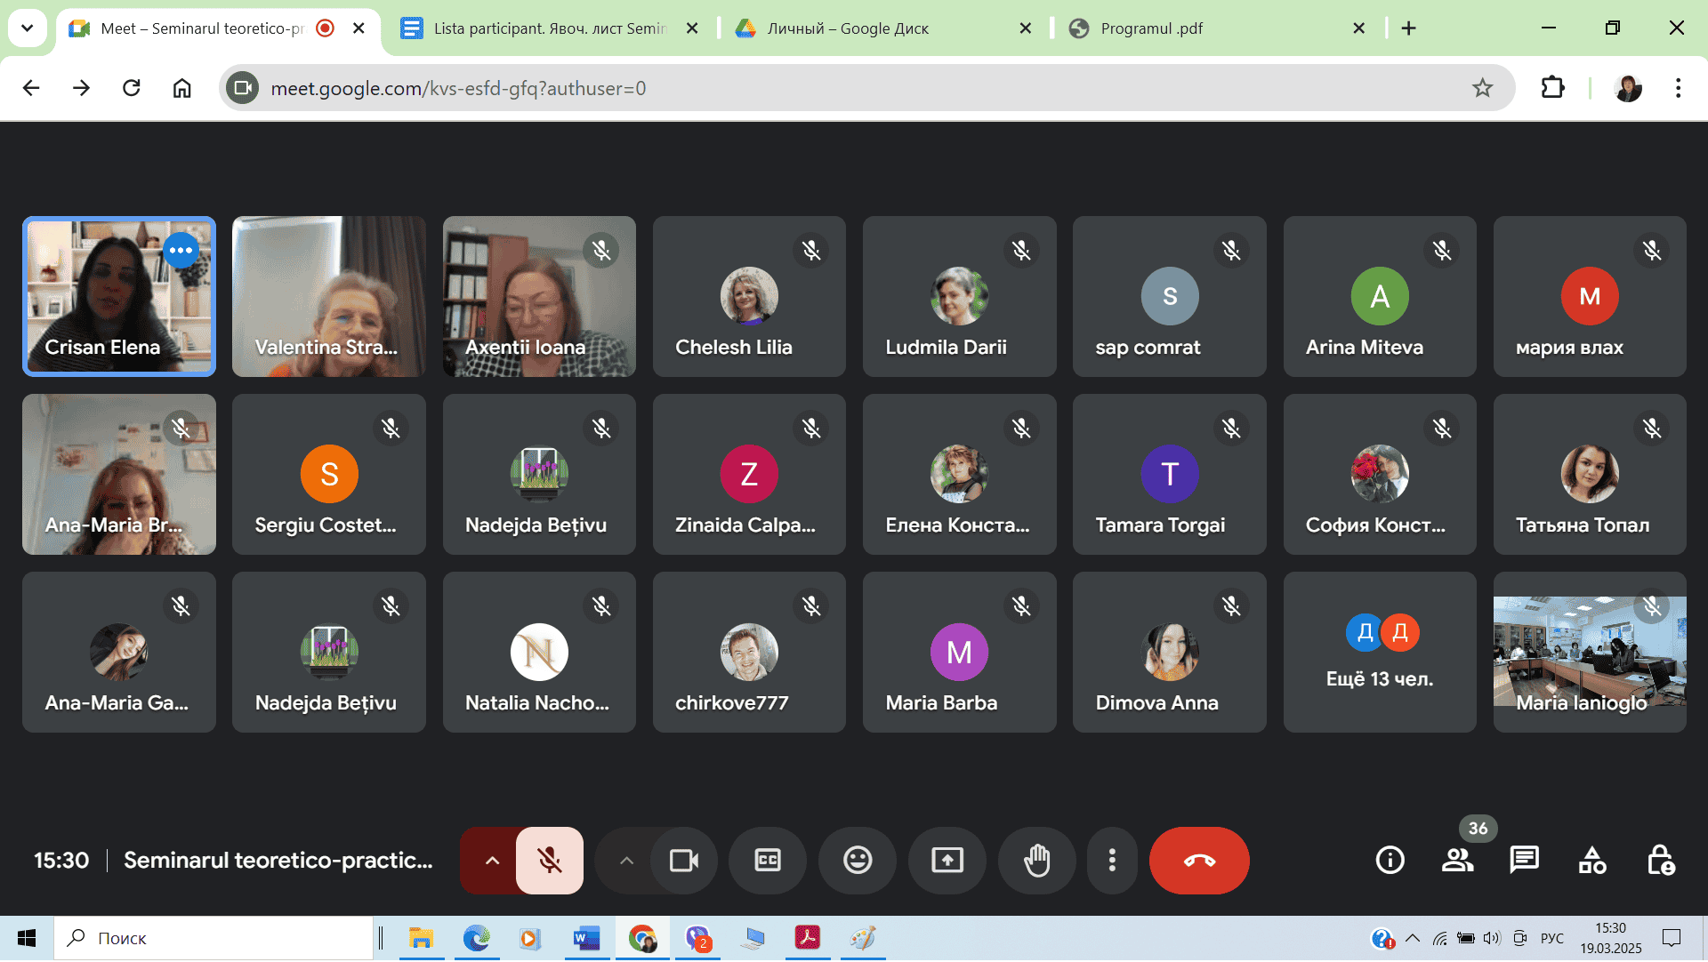This screenshot has height=962, width=1708.
Task: Open more options three-dot menu
Action: 1111,861
